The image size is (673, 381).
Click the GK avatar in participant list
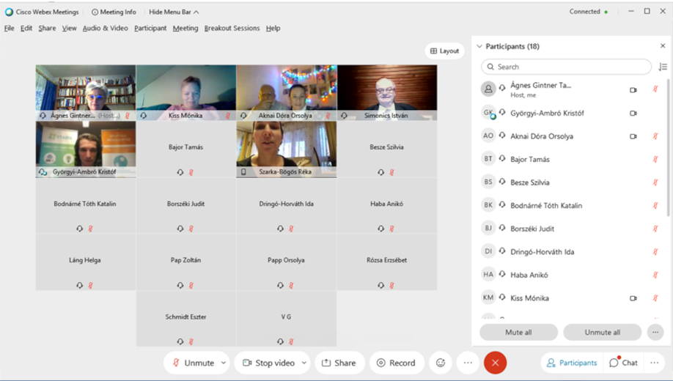[x=488, y=112]
